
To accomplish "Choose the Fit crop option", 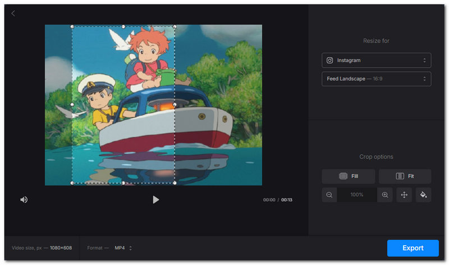I will 405,176.
